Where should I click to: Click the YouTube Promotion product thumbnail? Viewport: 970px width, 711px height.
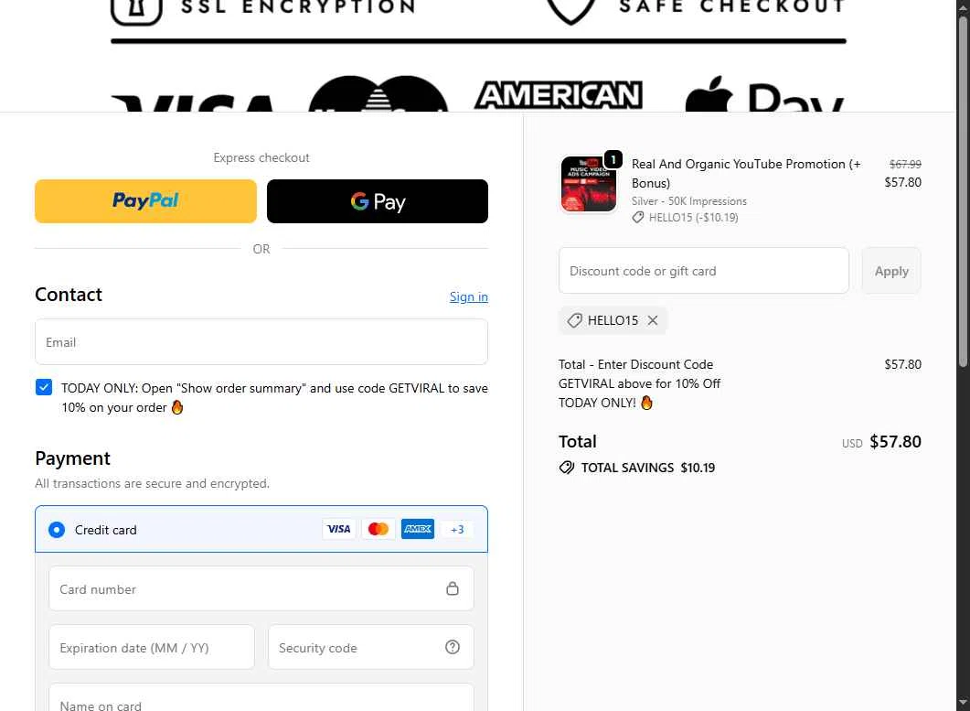coord(589,184)
